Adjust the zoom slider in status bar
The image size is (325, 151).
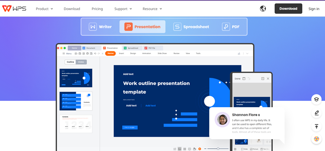[218, 149]
